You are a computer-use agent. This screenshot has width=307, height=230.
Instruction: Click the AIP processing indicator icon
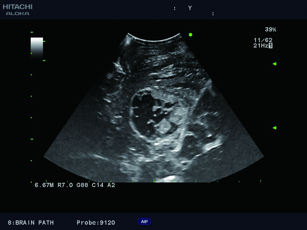pyautogui.click(x=144, y=221)
